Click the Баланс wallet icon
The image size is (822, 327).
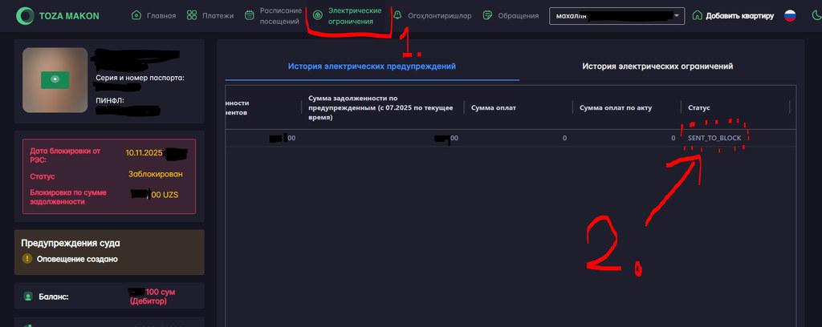click(27, 297)
